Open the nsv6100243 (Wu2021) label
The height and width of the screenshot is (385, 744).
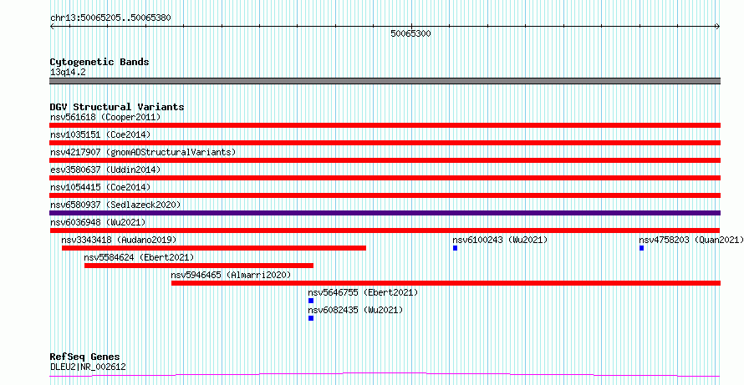pyautogui.click(x=500, y=240)
